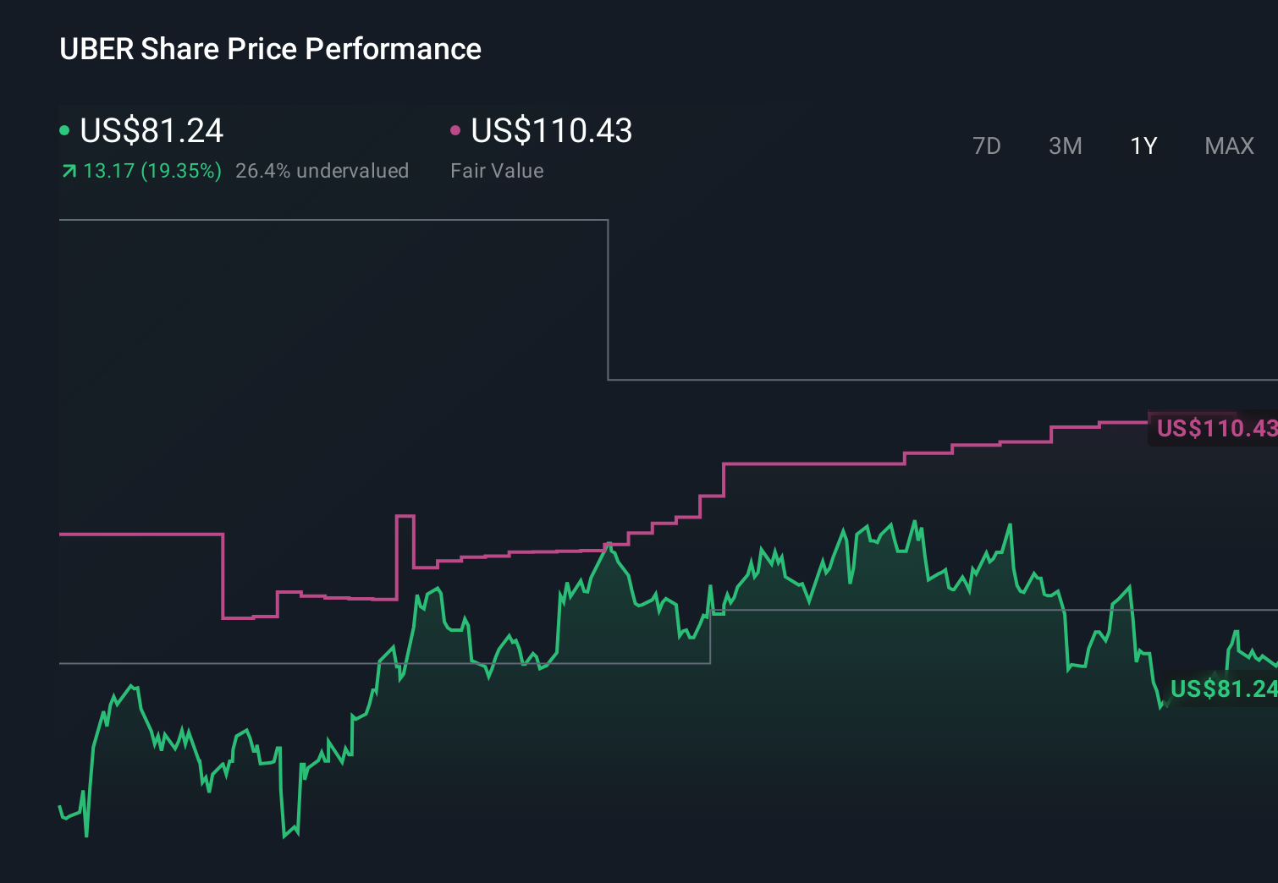Click the horizontal gridline at the price baseline
Screen dimensions: 1278x883
coord(339,664)
